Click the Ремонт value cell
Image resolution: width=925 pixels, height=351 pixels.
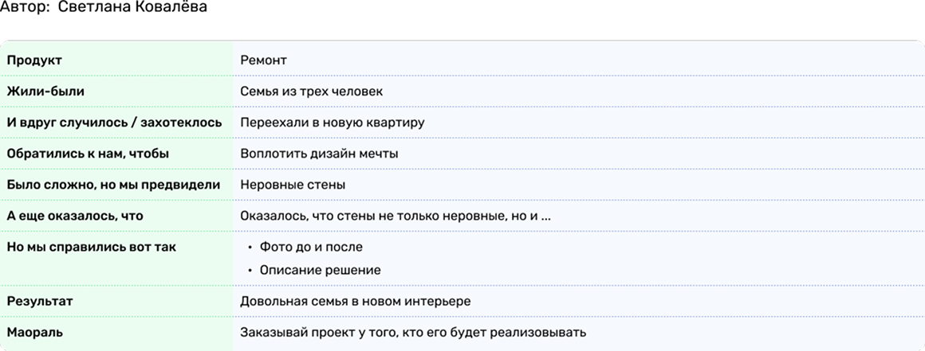[263, 60]
